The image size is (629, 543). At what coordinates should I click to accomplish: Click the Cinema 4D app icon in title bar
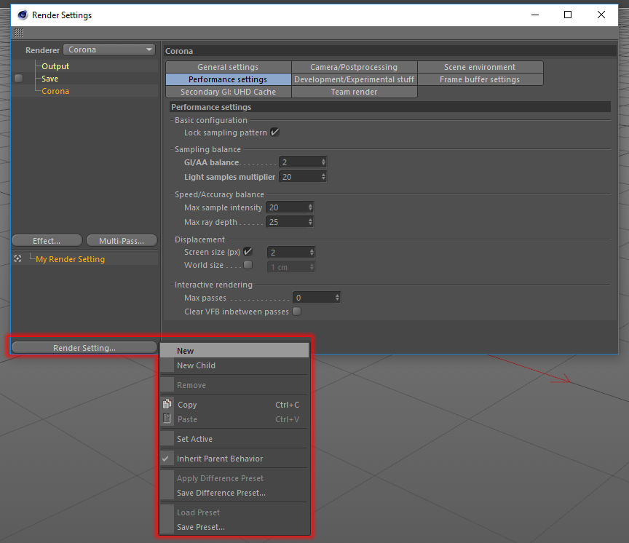[23, 15]
